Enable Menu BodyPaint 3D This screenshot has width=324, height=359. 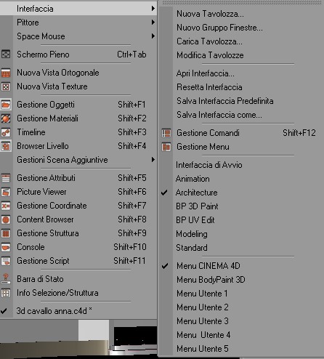click(x=211, y=280)
